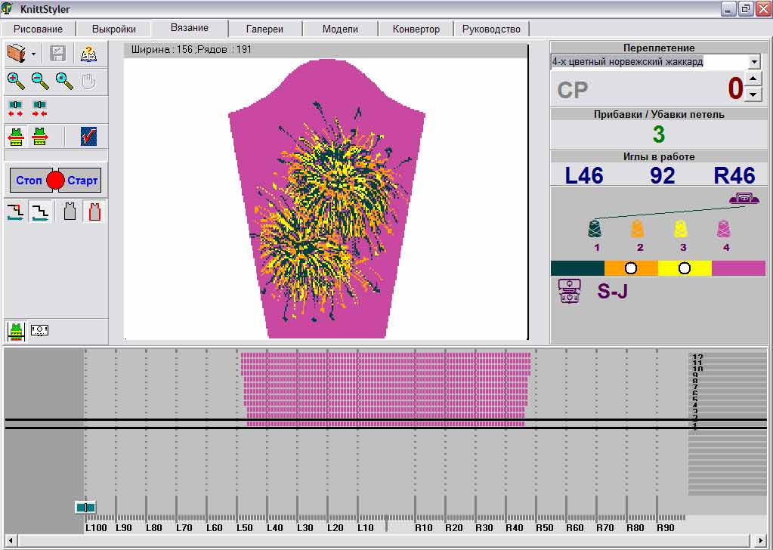Screen dimensions: 773x550
Task: Click the knitting carriage icon above yarns
Action: pos(744,199)
